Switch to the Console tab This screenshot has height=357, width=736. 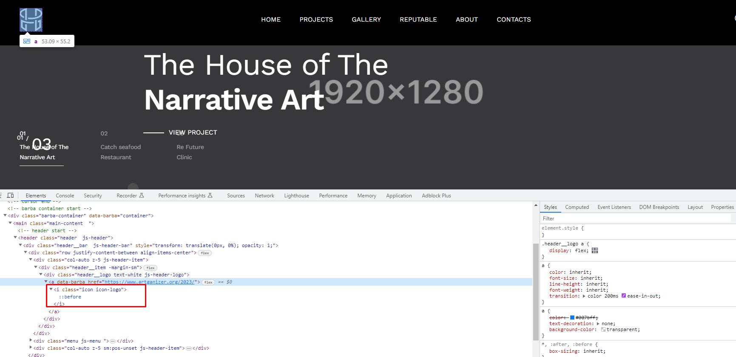pos(65,196)
